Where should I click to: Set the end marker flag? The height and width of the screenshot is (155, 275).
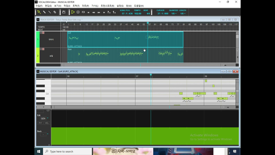[114, 12]
